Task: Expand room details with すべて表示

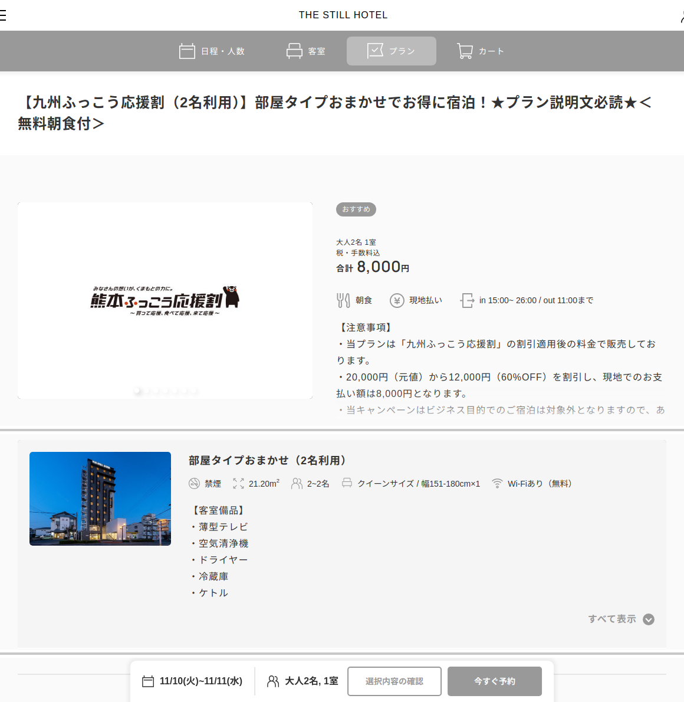Action: [x=621, y=619]
